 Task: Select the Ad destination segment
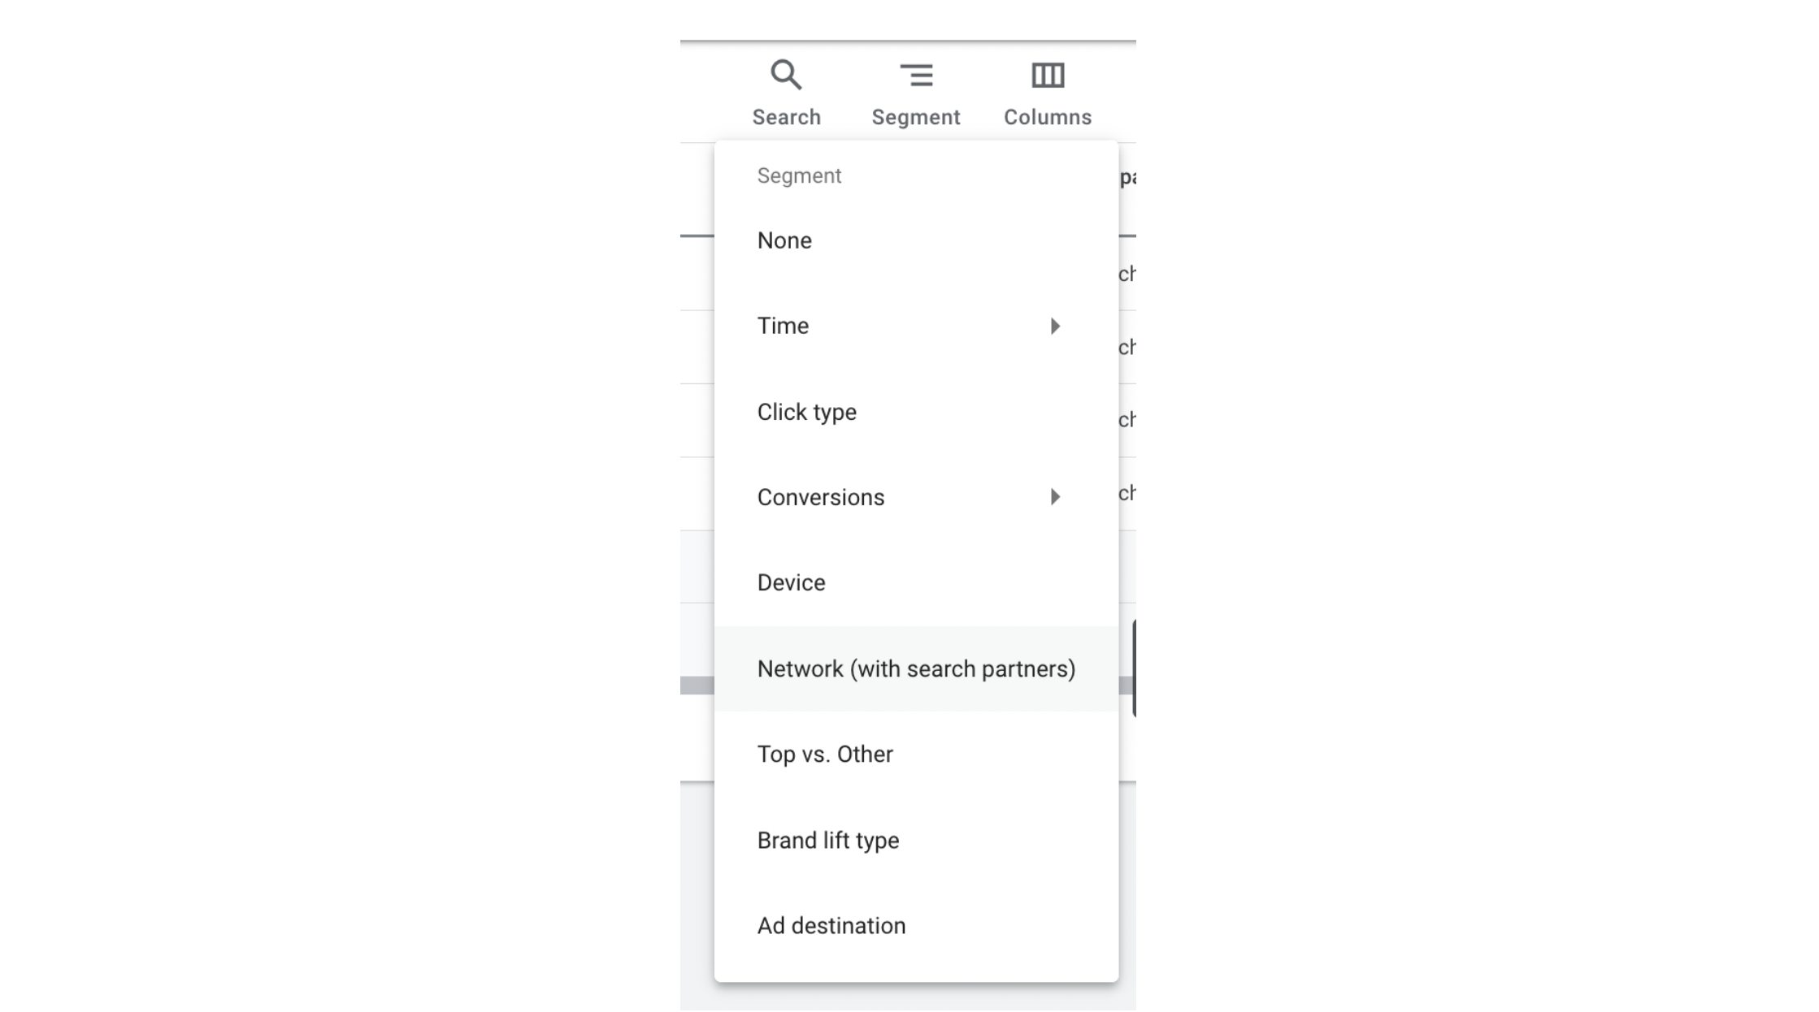(x=831, y=925)
